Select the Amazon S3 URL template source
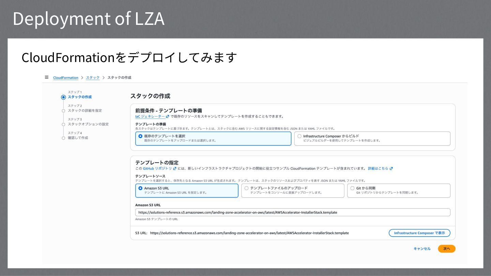The width and height of the screenshot is (491, 276). click(187, 190)
